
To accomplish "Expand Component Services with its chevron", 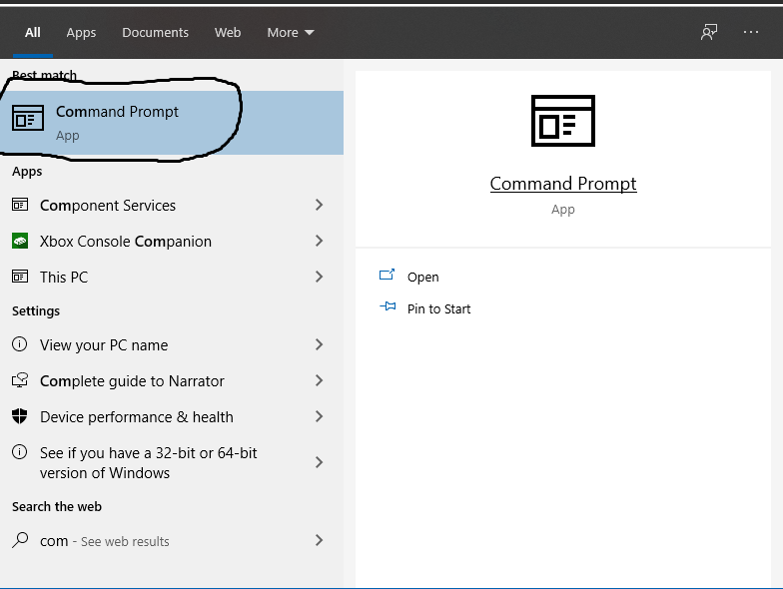I will (x=320, y=205).
